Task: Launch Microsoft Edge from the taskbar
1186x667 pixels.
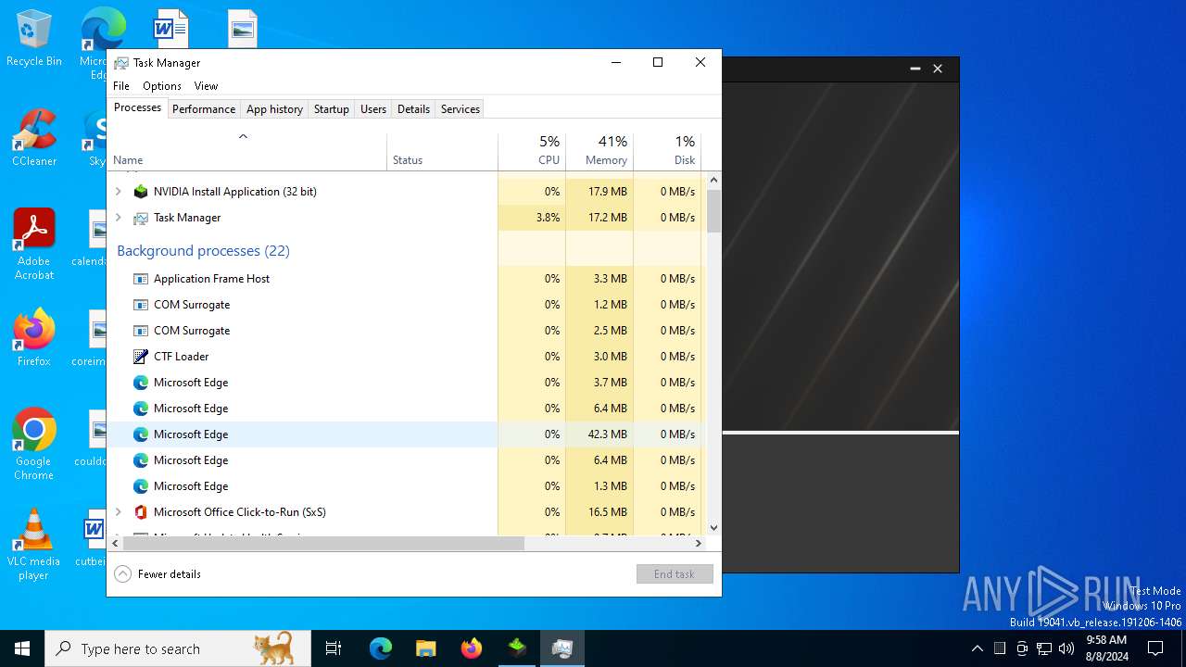Action: [x=381, y=648]
